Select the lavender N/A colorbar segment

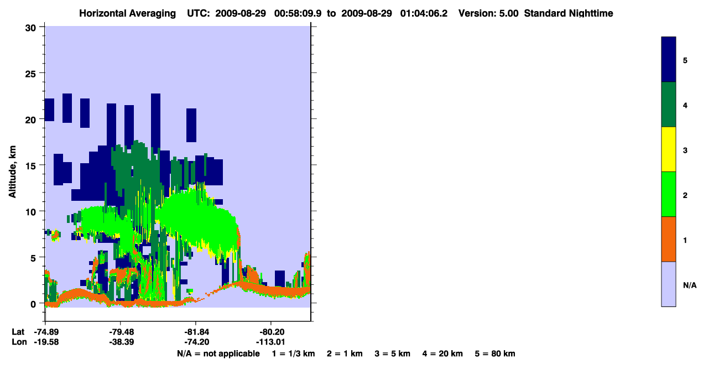[x=669, y=284]
